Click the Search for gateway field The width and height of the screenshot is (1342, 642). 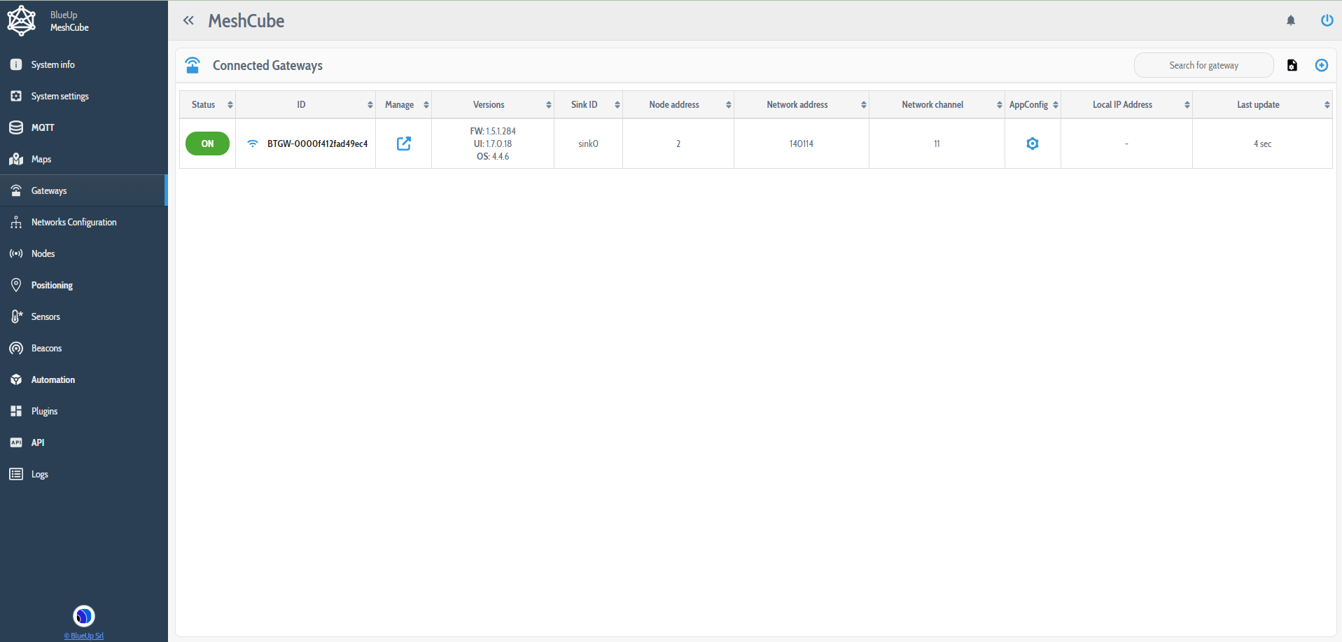click(x=1203, y=65)
